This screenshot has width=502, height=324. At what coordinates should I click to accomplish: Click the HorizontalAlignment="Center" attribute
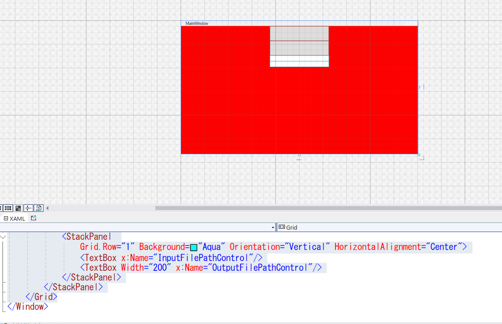[x=398, y=247]
